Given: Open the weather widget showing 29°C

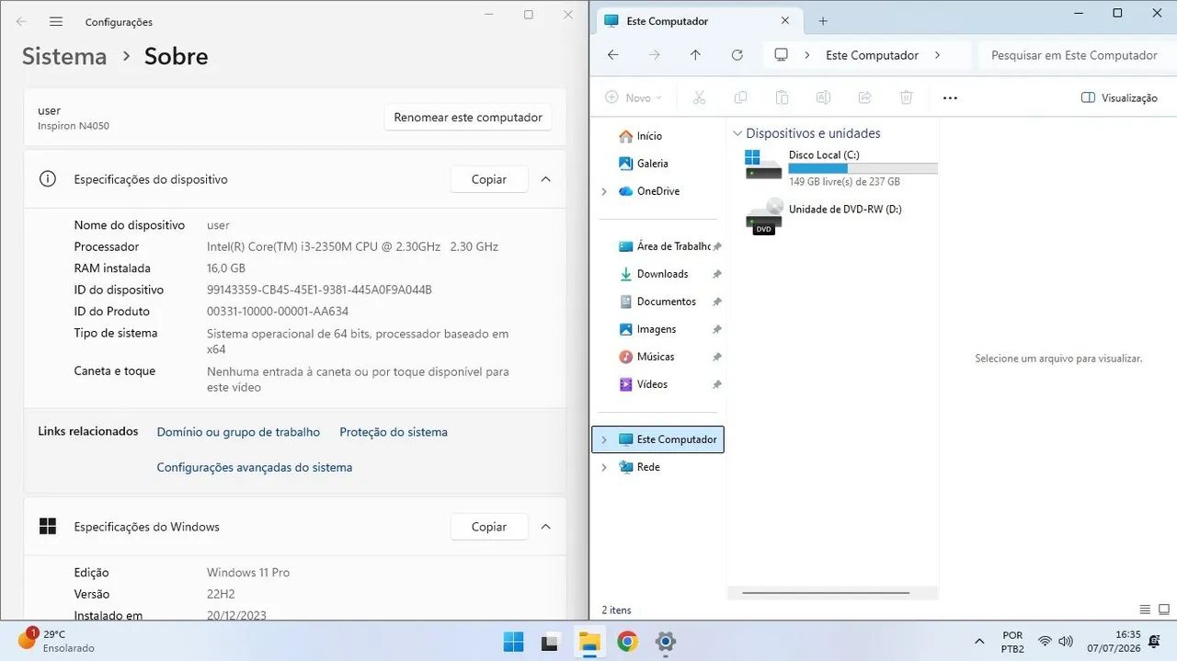Looking at the screenshot, I should tap(57, 641).
